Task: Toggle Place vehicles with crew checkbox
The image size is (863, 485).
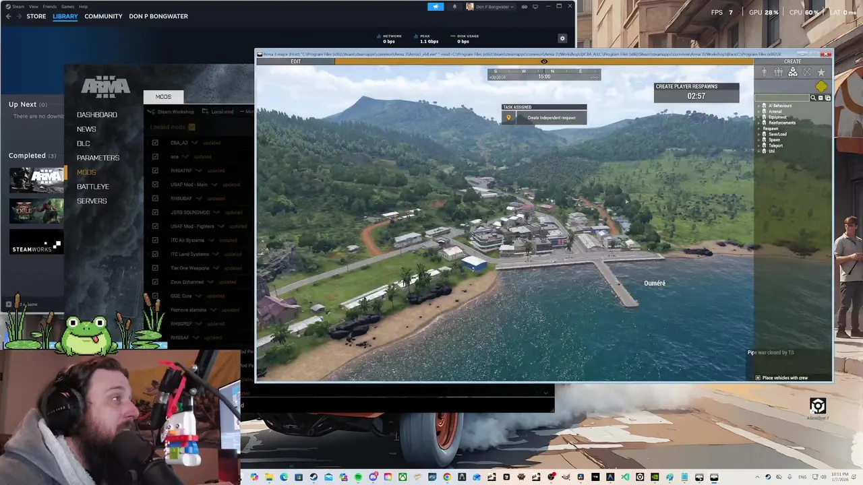Action: pyautogui.click(x=758, y=378)
